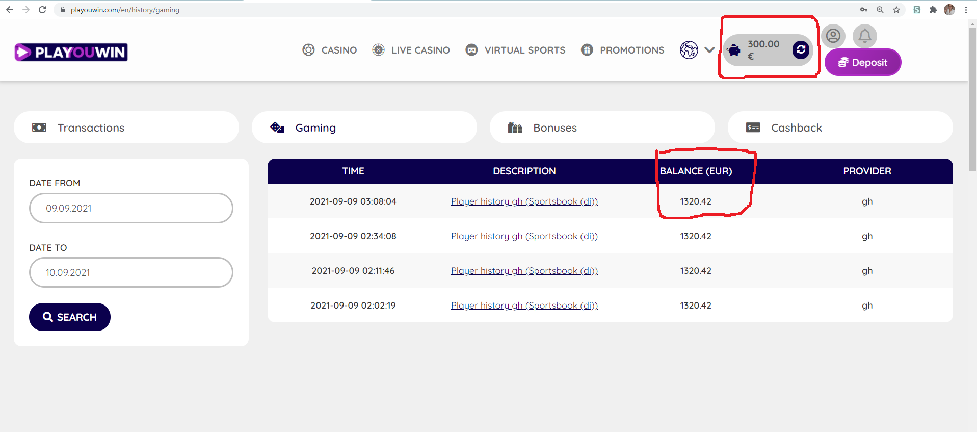Open Player history link at 02:11:46

coord(524,271)
